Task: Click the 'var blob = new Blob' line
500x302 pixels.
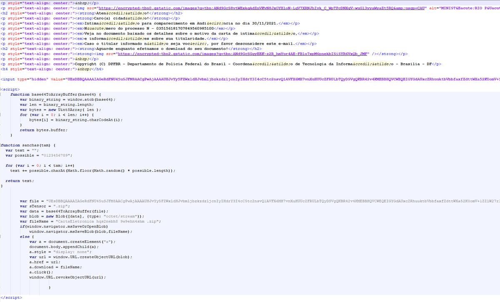Action: click(82, 216)
